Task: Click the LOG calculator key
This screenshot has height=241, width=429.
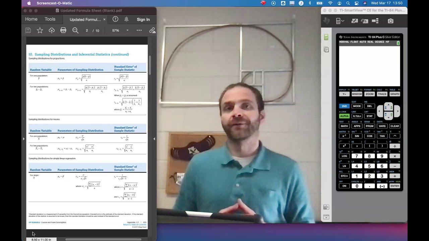Action: [x=344, y=156]
